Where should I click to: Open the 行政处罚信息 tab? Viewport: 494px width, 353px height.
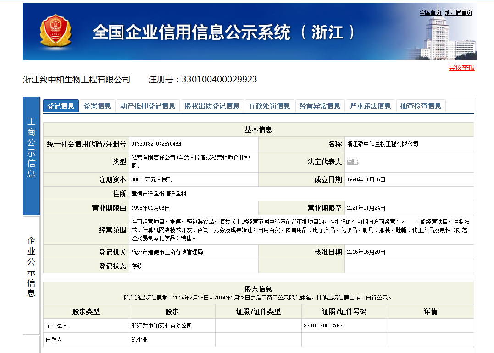click(269, 106)
